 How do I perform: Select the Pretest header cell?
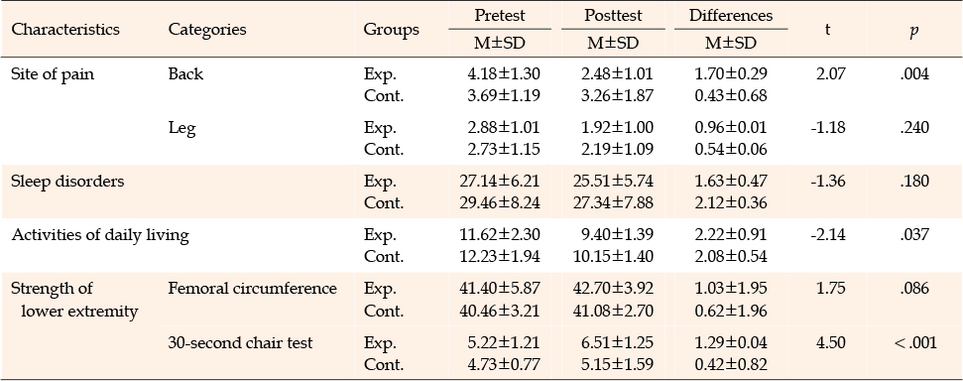click(x=499, y=15)
